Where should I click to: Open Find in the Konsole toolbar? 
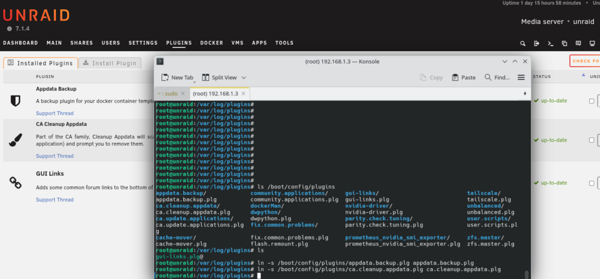tap(497, 77)
